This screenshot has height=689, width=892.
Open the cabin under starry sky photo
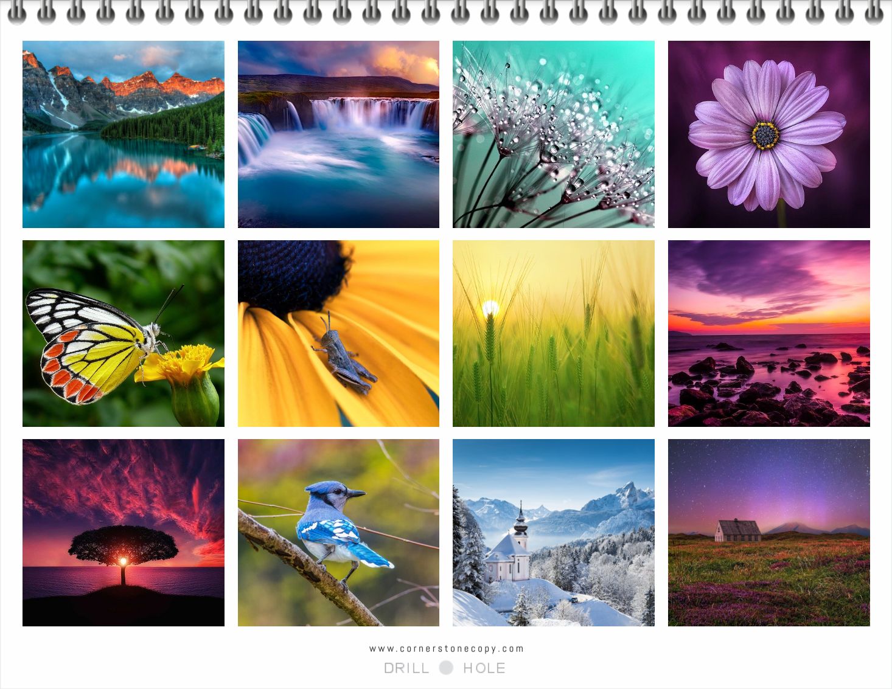coord(768,533)
